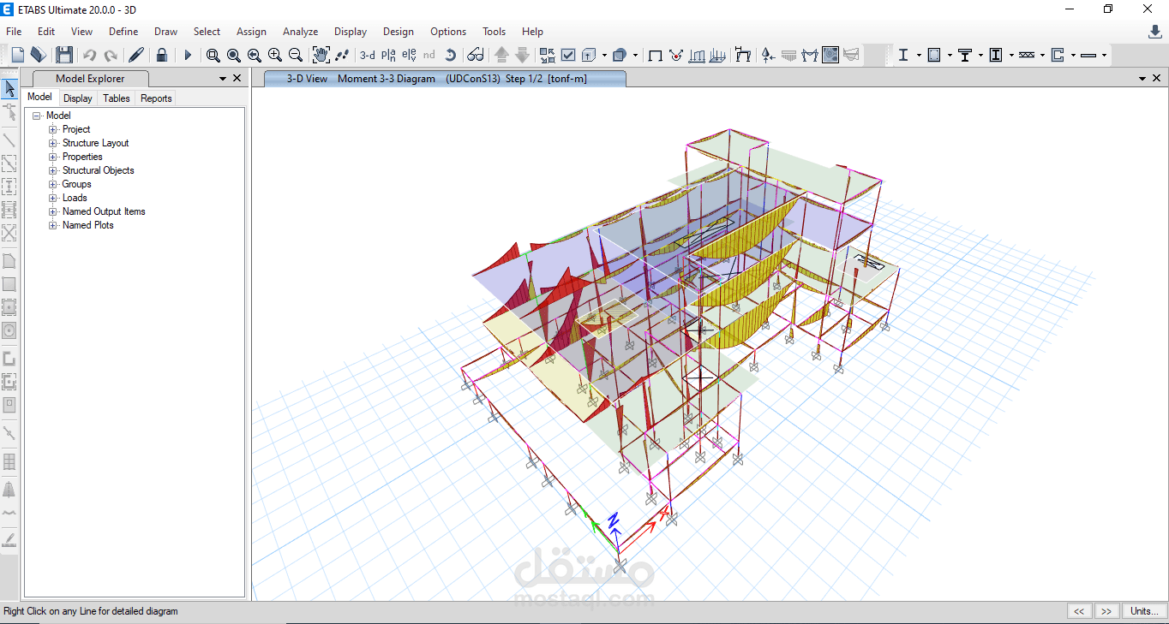Switch to the Tables tab
Image resolution: width=1169 pixels, height=624 pixels.
[117, 98]
